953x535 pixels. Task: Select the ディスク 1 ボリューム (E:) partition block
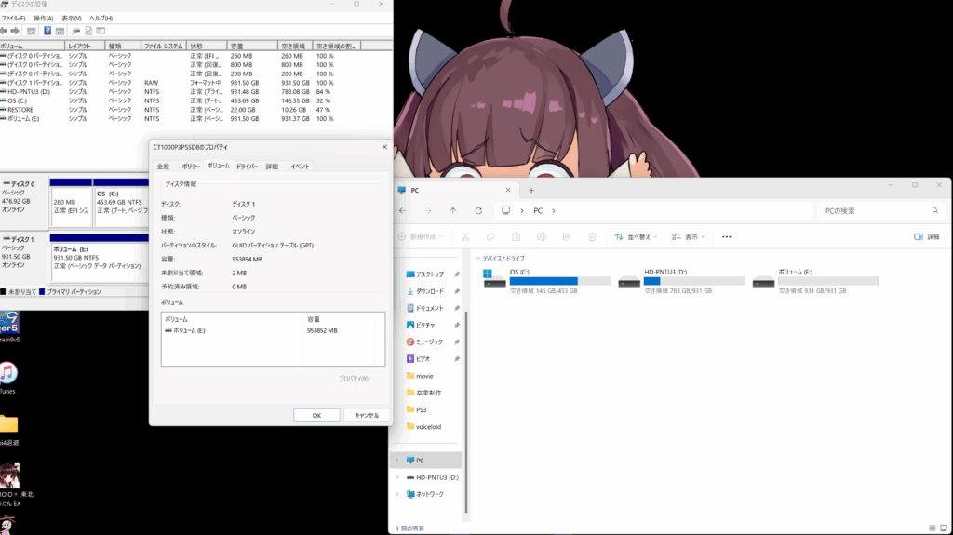click(100, 259)
